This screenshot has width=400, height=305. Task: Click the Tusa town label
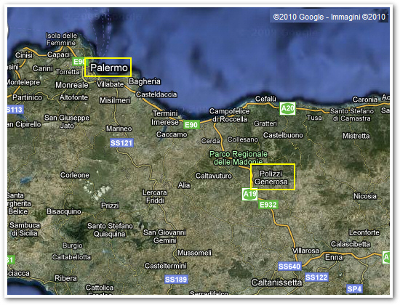point(314,118)
